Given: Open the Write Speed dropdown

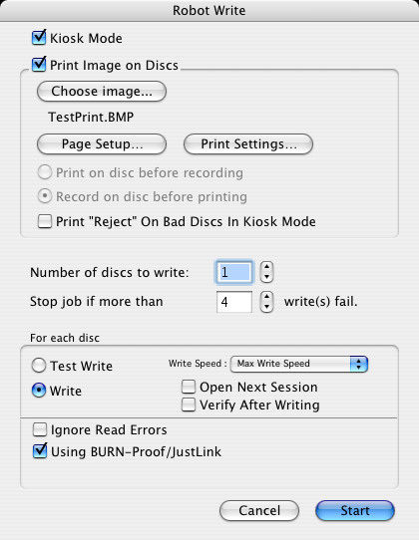Looking at the screenshot, I should [x=299, y=364].
